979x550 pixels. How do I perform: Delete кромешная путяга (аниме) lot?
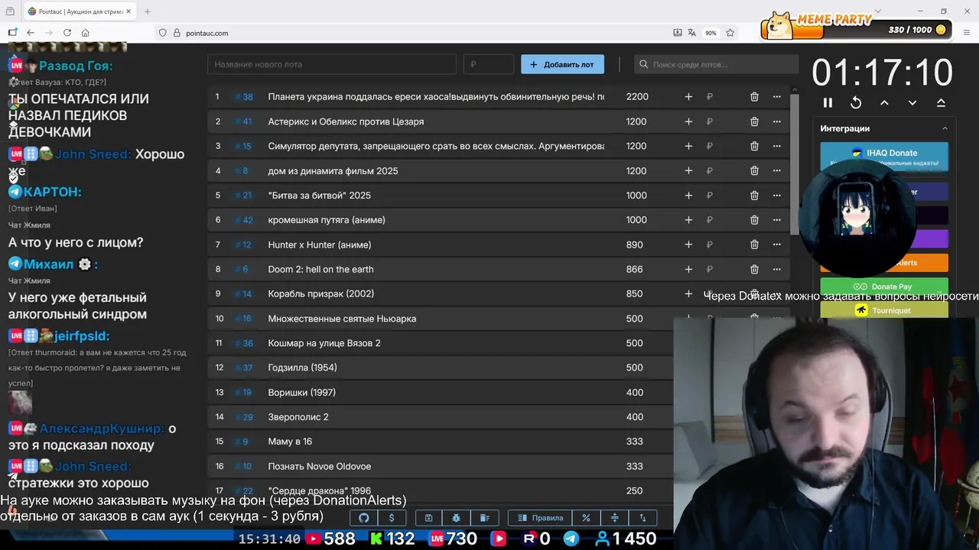tap(754, 220)
